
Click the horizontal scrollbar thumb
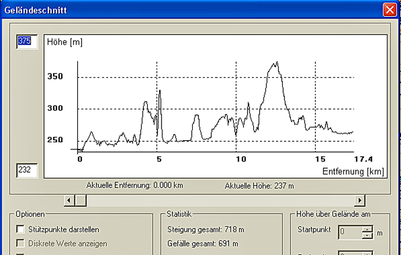(81, 201)
